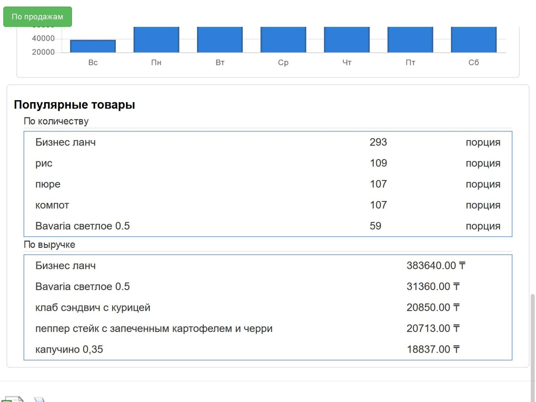
Task: Click the Сб chart bar
Action: [x=474, y=40]
